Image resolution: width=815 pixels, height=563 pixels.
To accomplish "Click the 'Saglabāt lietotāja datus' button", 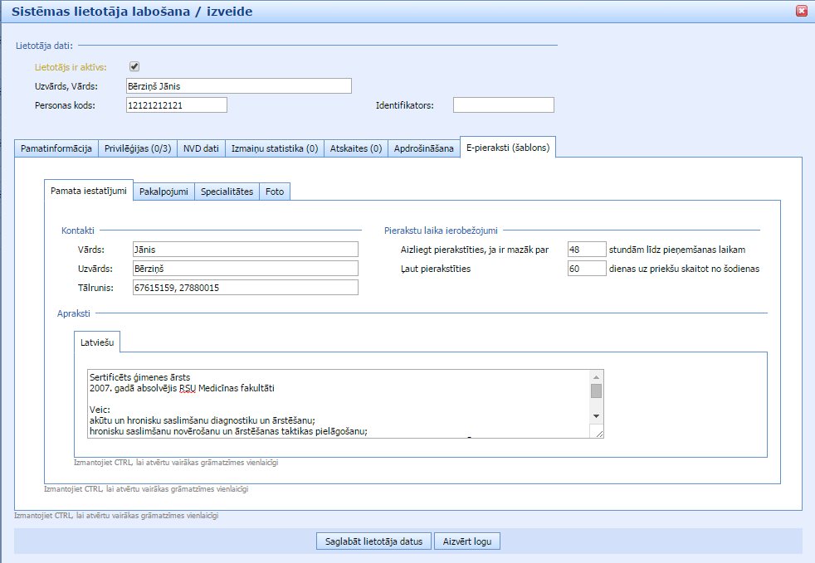I will click(x=373, y=541).
